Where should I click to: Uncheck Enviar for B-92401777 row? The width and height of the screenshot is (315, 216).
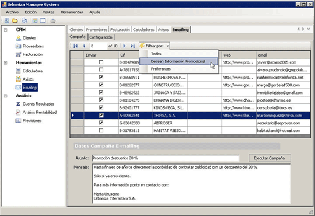pyautogui.click(x=101, y=107)
